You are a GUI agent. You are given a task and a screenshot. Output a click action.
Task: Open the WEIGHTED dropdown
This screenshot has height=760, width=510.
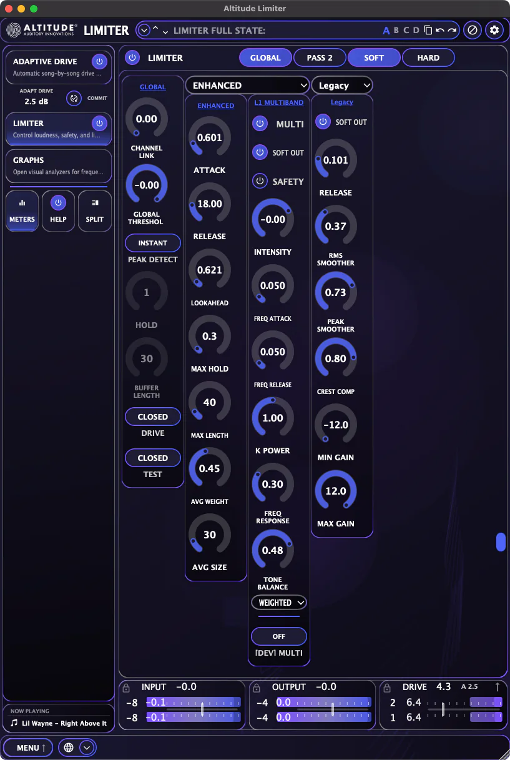click(x=279, y=603)
